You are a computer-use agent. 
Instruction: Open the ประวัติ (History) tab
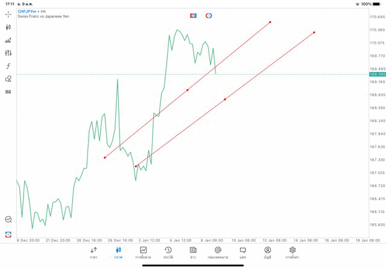coord(168,253)
